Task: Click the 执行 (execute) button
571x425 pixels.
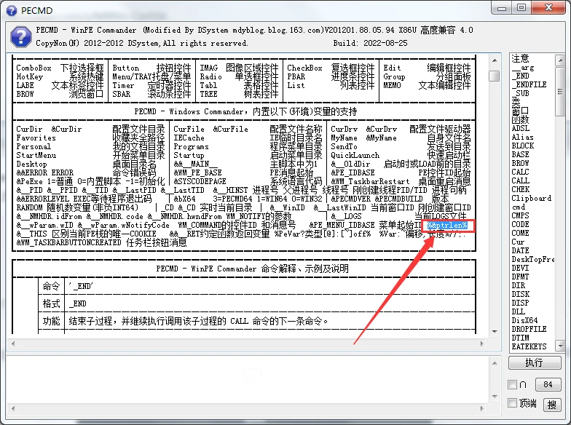Action: [535, 362]
